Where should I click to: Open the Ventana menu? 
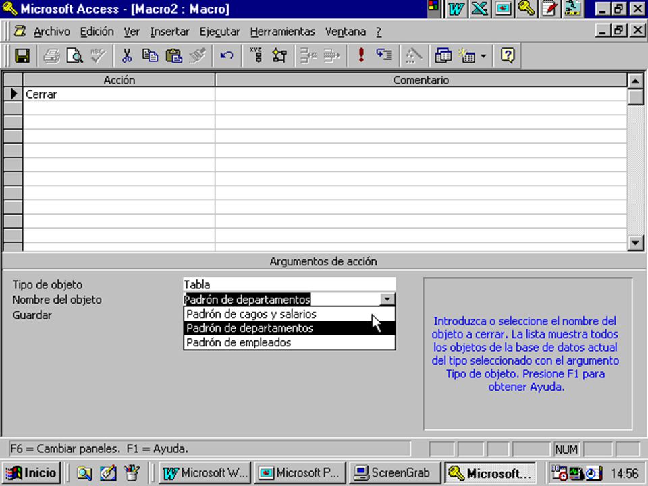coord(346,32)
